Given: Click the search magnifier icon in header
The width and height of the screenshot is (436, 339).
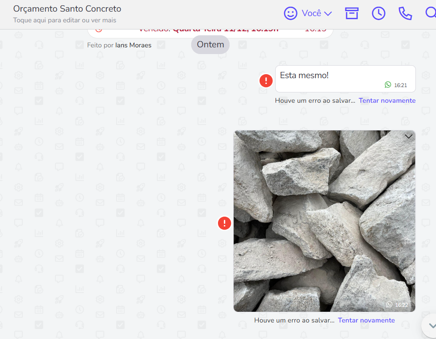Looking at the screenshot, I should [431, 13].
